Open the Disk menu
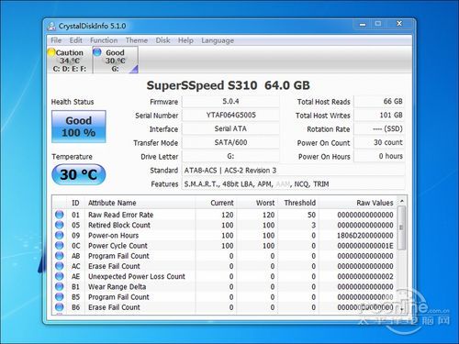The width and height of the screenshot is (459, 344). 162,40
